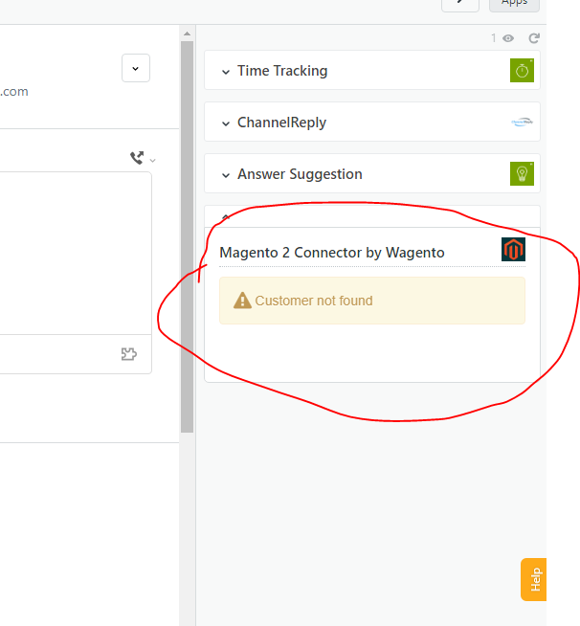Click the Magento logo icon
580x626 pixels.
pos(514,250)
